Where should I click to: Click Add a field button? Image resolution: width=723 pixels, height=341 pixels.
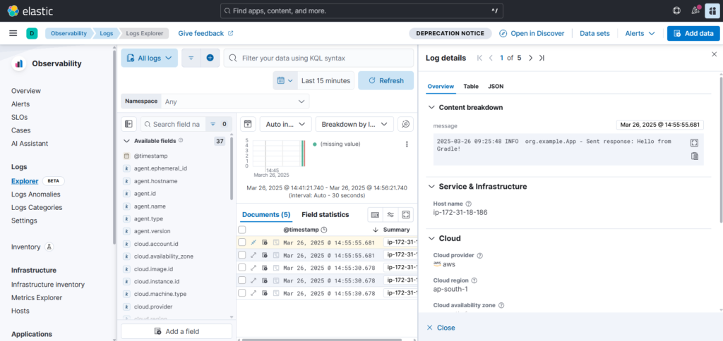[x=177, y=331]
